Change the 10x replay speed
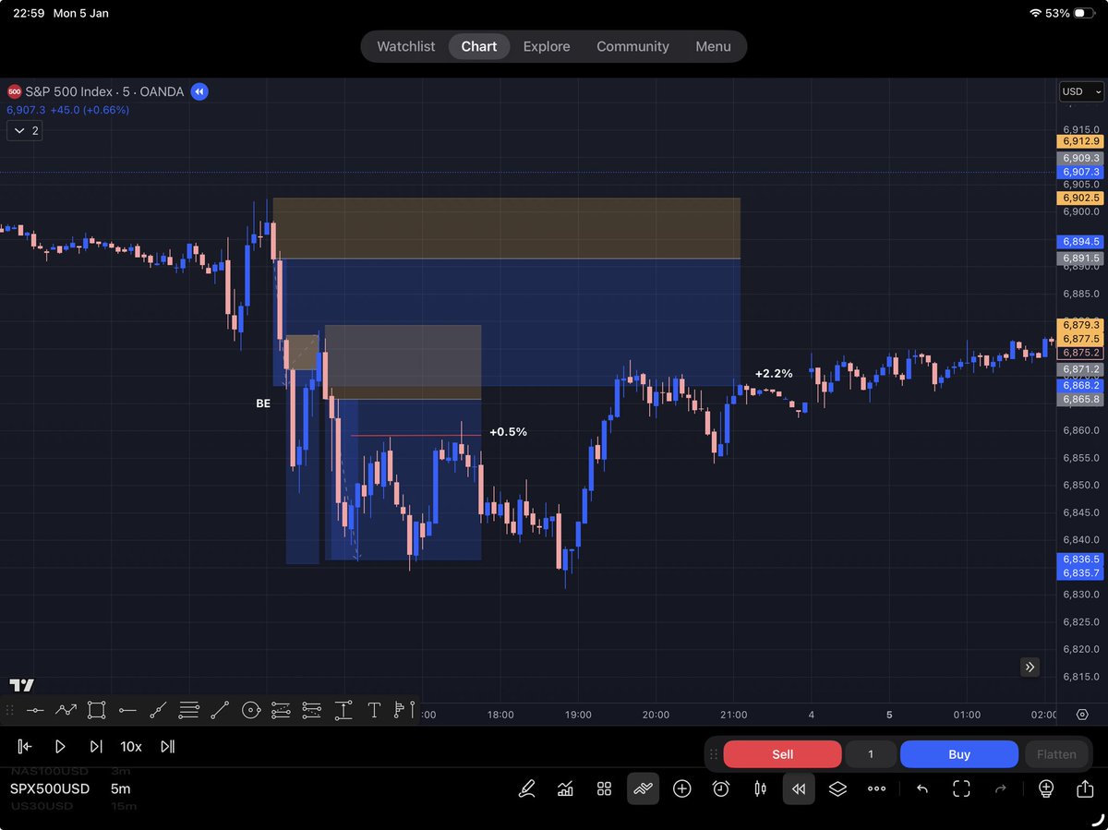 (131, 746)
